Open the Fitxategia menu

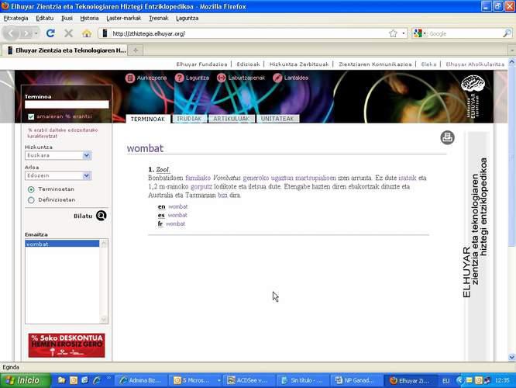15,18
